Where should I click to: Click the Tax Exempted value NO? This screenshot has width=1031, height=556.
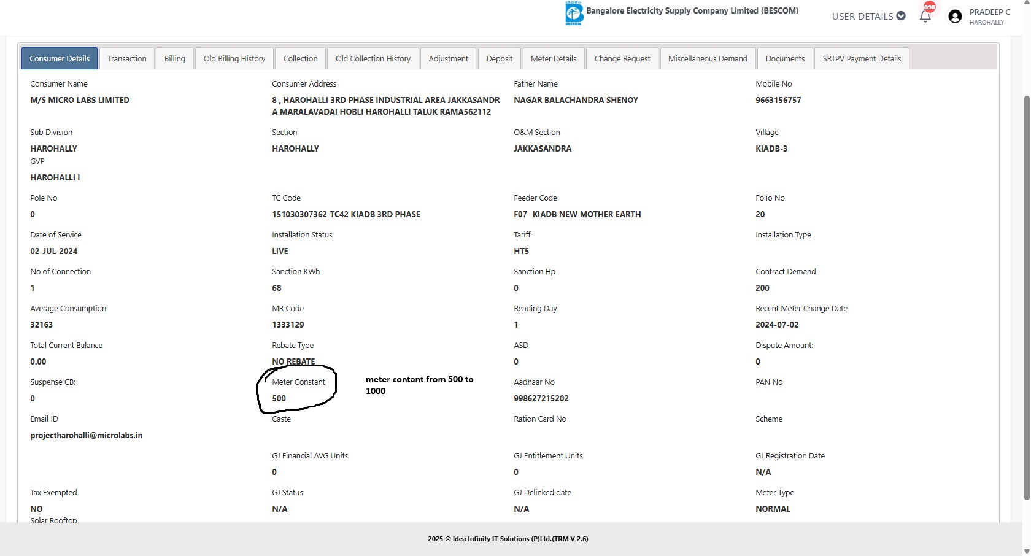(36, 509)
